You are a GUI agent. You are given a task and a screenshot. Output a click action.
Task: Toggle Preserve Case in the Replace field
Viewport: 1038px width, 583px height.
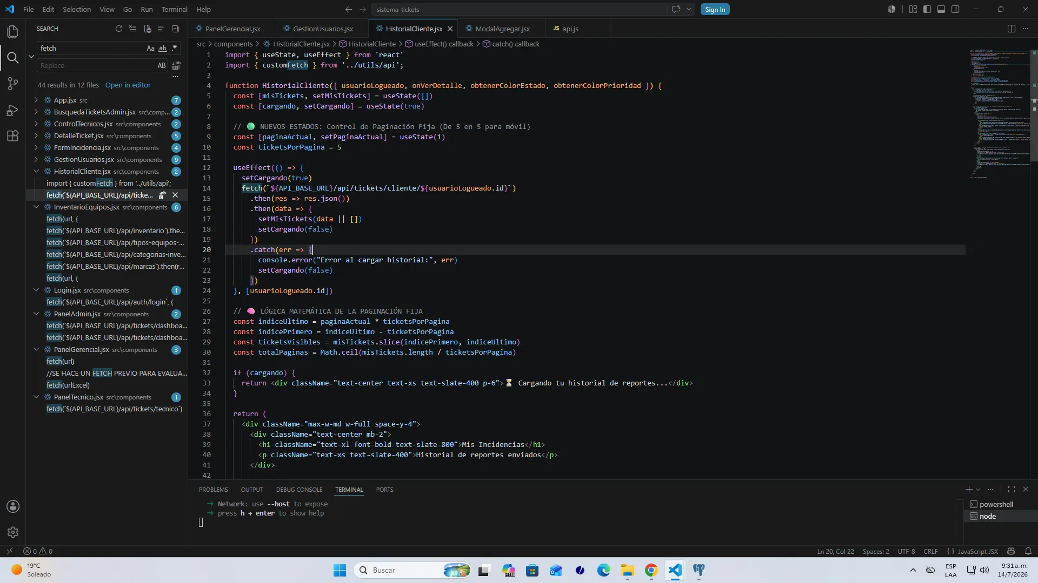162,66
